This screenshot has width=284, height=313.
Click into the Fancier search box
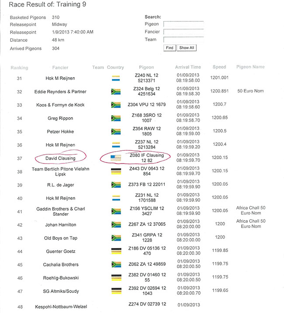184,32
